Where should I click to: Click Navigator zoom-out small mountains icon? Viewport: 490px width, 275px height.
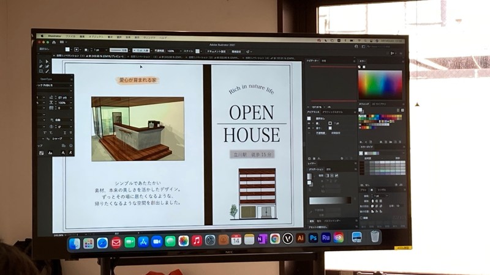[x=308, y=107]
